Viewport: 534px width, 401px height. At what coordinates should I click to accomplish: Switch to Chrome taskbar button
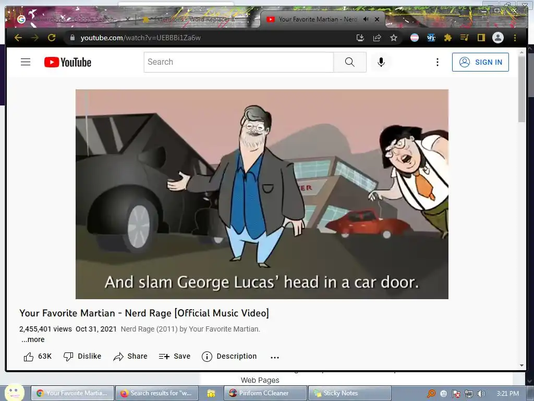72,393
